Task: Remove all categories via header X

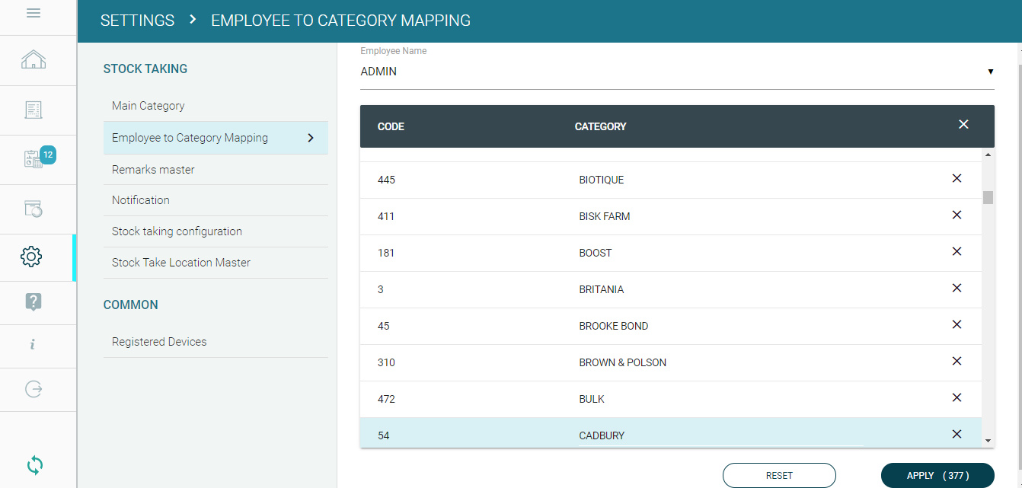Action: pos(963,124)
